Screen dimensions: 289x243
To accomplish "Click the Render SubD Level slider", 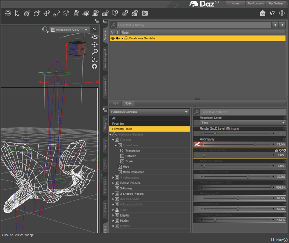I will (238, 133).
